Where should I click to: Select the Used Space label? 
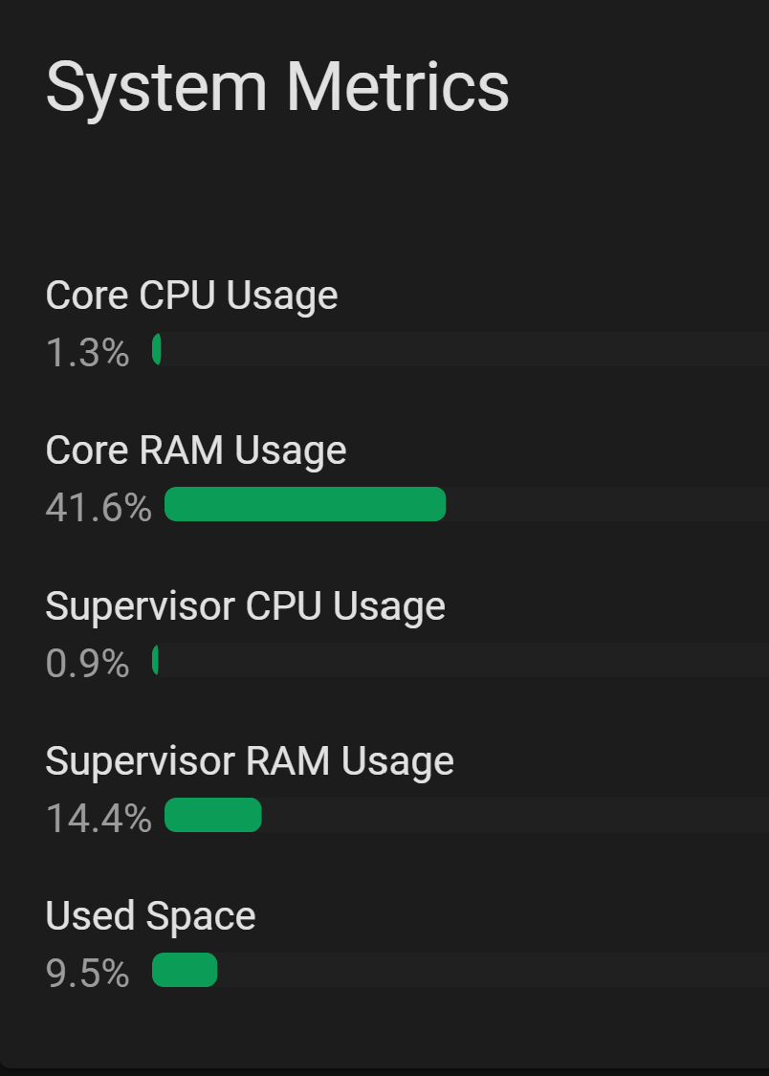coord(150,914)
